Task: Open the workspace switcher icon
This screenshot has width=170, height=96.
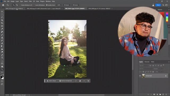Action: (x=167, y=5)
